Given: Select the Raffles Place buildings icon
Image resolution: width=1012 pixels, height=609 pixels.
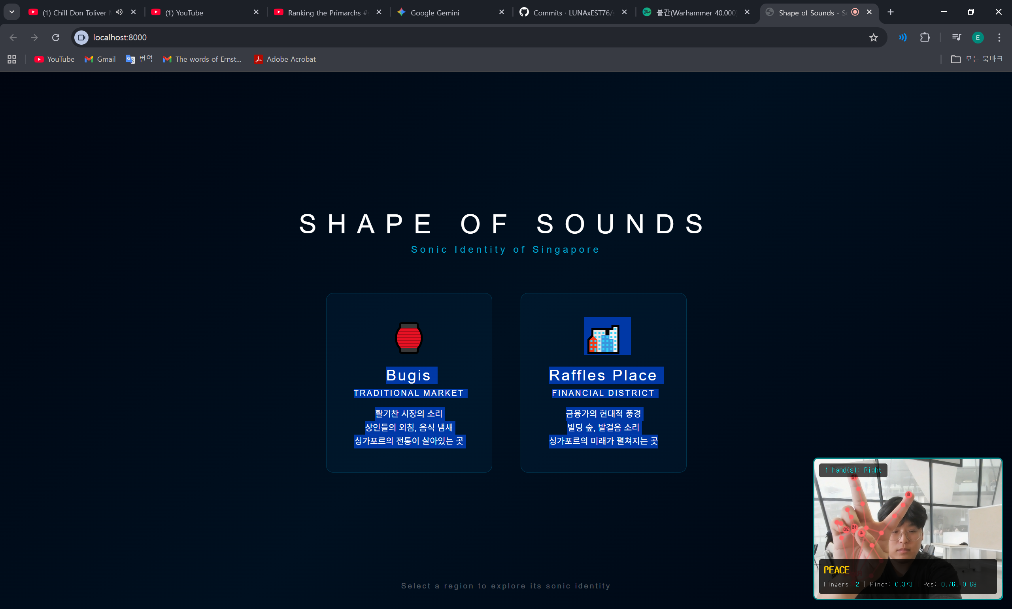Looking at the screenshot, I should pos(603,339).
